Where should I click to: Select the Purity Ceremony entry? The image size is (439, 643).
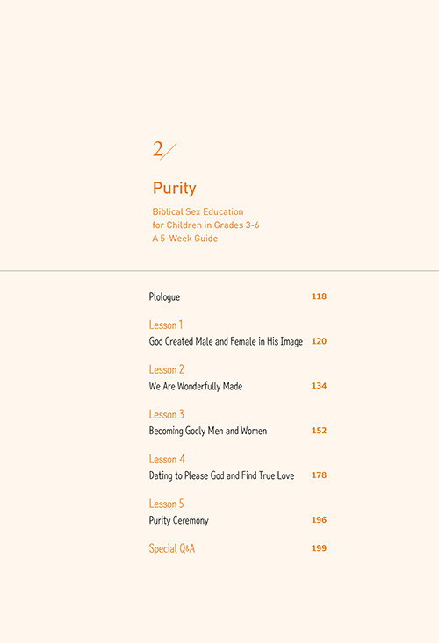(x=178, y=520)
